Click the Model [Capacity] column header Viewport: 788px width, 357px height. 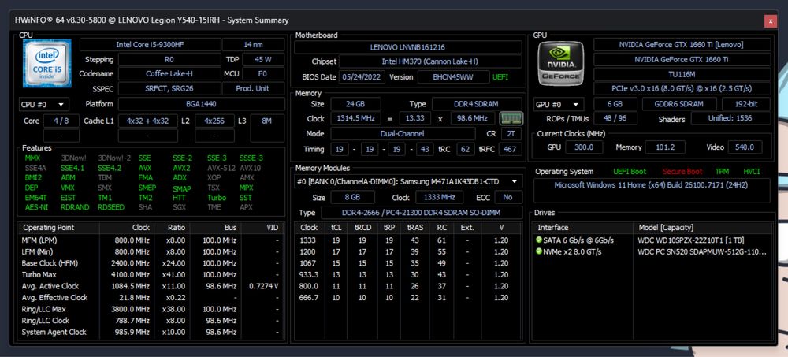[x=702, y=228]
